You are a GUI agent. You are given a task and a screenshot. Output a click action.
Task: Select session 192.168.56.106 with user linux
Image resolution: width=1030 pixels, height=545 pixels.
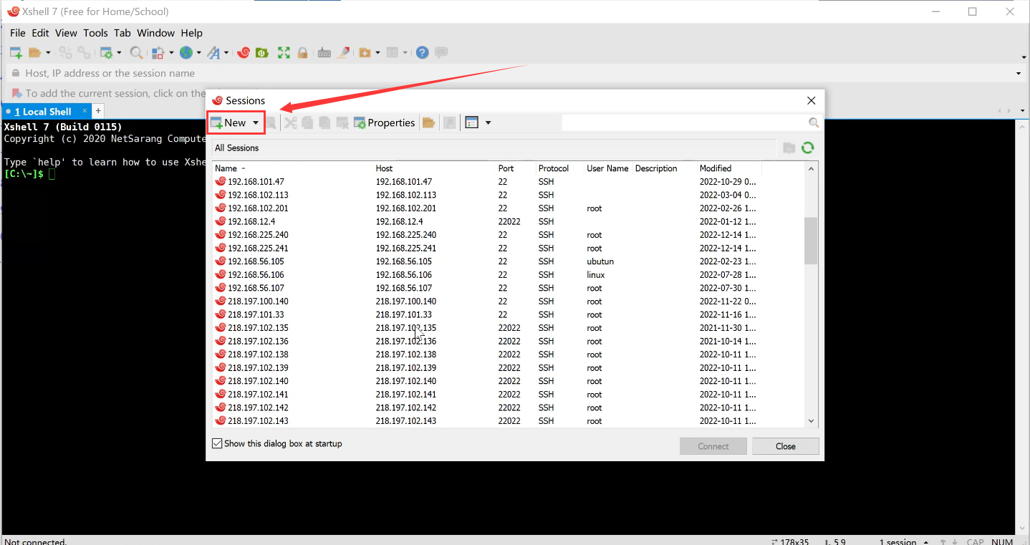(509, 275)
